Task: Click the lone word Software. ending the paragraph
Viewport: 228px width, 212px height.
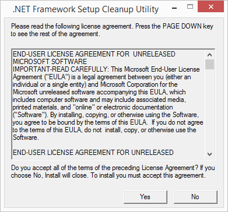Action: (x=25, y=137)
